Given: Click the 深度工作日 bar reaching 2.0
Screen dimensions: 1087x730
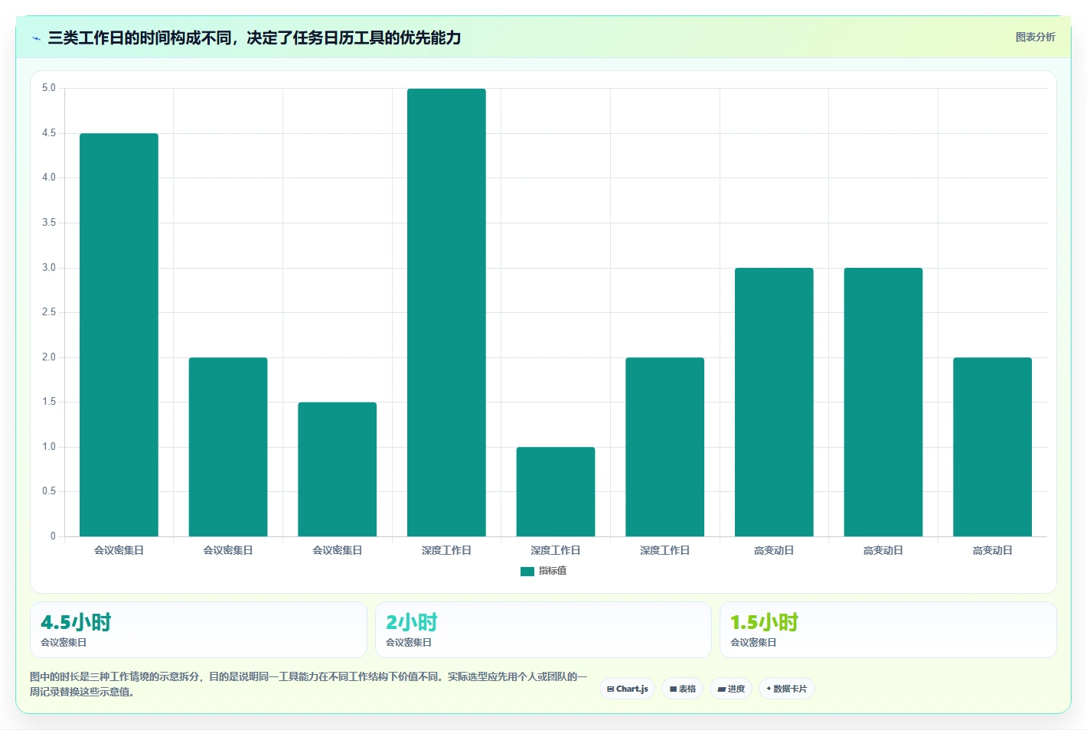Looking at the screenshot, I should (x=664, y=447).
